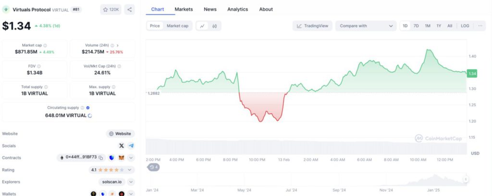Click the share icon next to watchlist
Viewport: 492px width, 196px height.
[129, 10]
